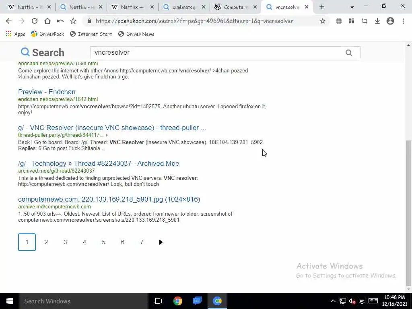Go to results page 6
Screen dimensions: 412x309
122,242
